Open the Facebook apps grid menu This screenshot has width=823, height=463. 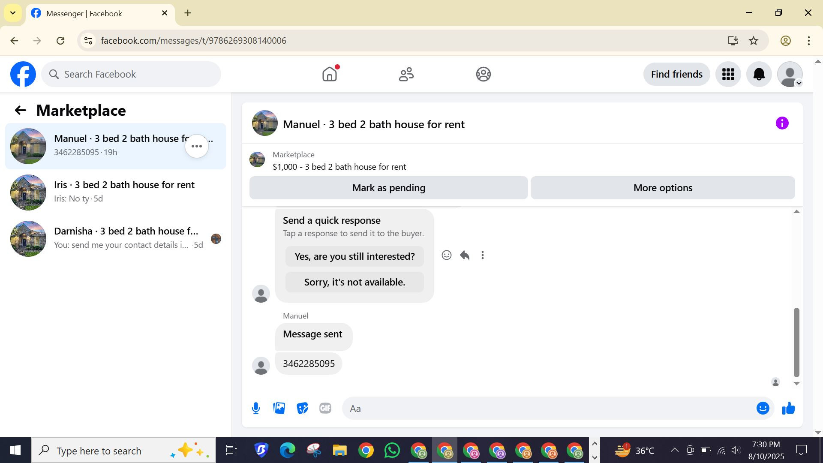point(728,74)
